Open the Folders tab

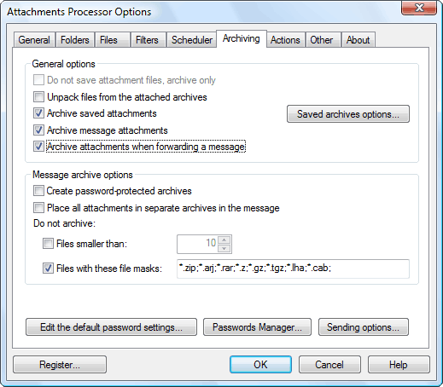tap(75, 40)
